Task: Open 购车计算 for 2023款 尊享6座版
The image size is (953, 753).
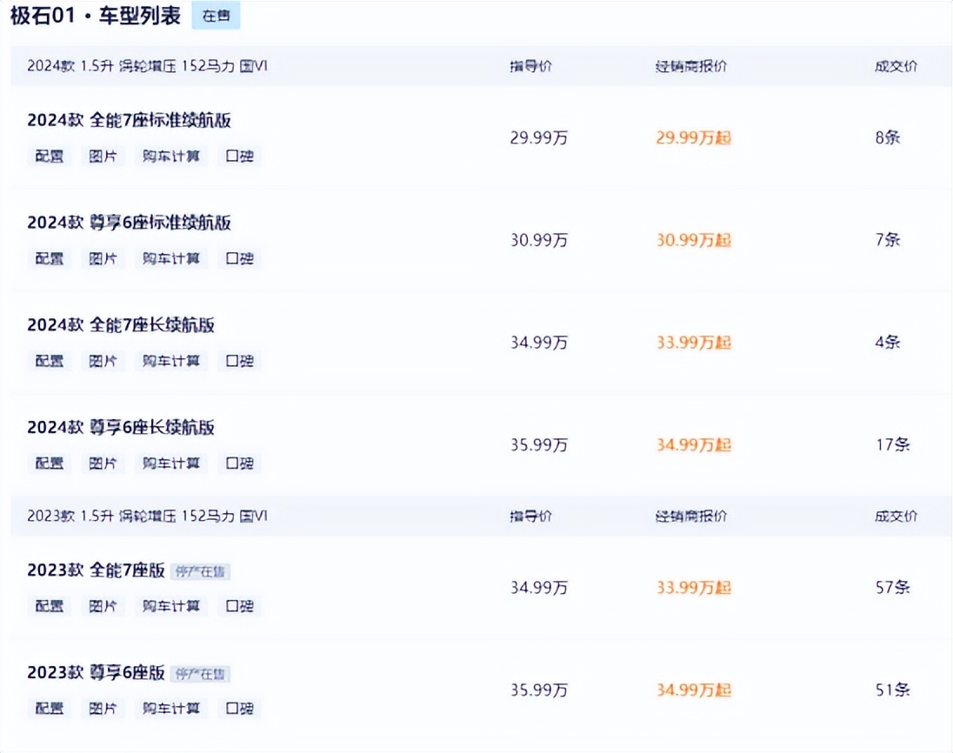Action: point(170,709)
